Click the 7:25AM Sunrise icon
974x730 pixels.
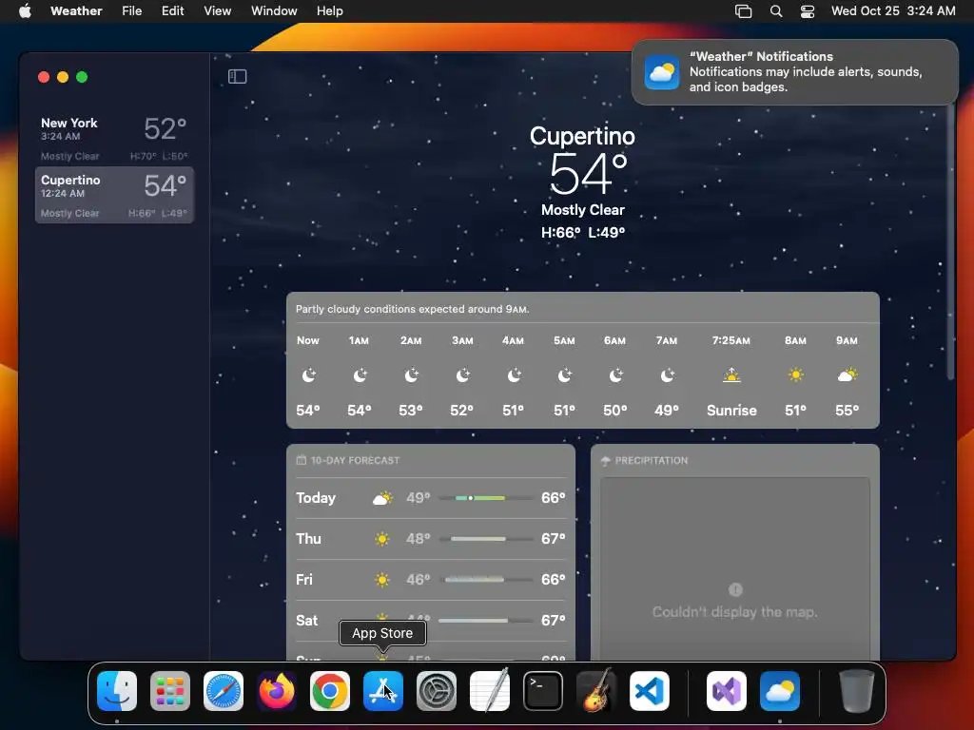(x=731, y=375)
